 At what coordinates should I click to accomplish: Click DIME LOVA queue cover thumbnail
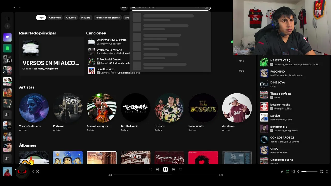(x=264, y=84)
